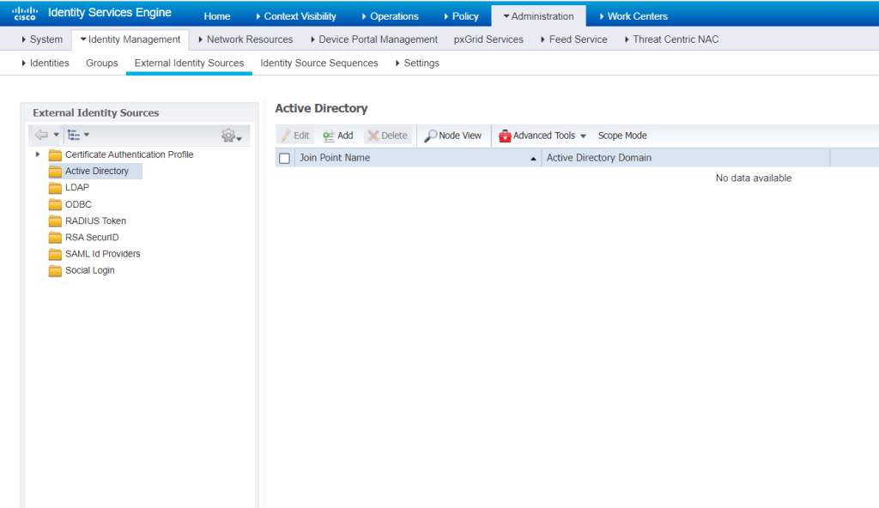
Task: Click the Identity Services Engine title
Action: 110,12
